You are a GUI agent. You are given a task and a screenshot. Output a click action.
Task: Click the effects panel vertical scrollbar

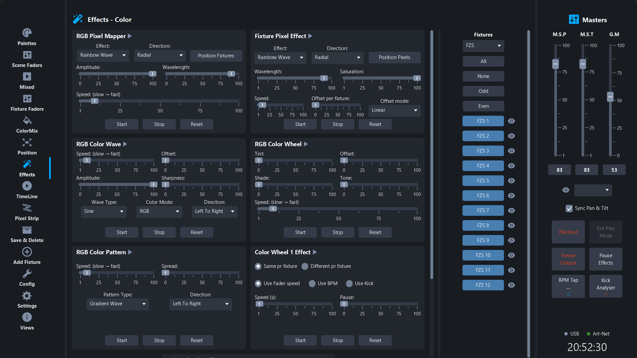[432, 155]
